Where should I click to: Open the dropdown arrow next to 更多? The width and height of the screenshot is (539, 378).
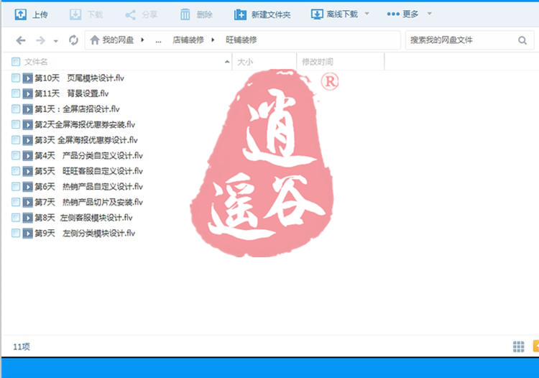pyautogui.click(x=429, y=14)
